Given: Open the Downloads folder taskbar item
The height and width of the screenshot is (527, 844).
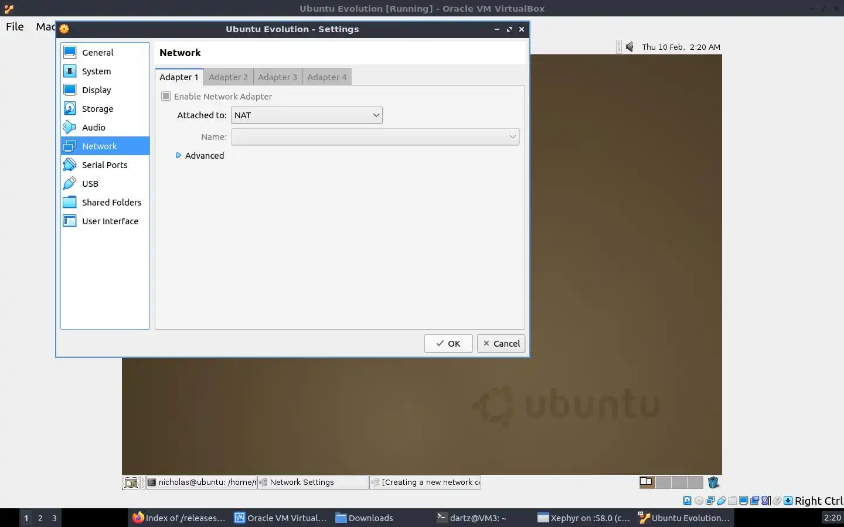Looking at the screenshot, I should pos(383,518).
